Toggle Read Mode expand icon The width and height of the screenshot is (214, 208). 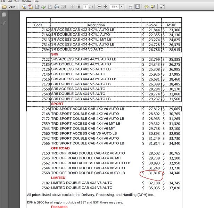pos(162,7)
